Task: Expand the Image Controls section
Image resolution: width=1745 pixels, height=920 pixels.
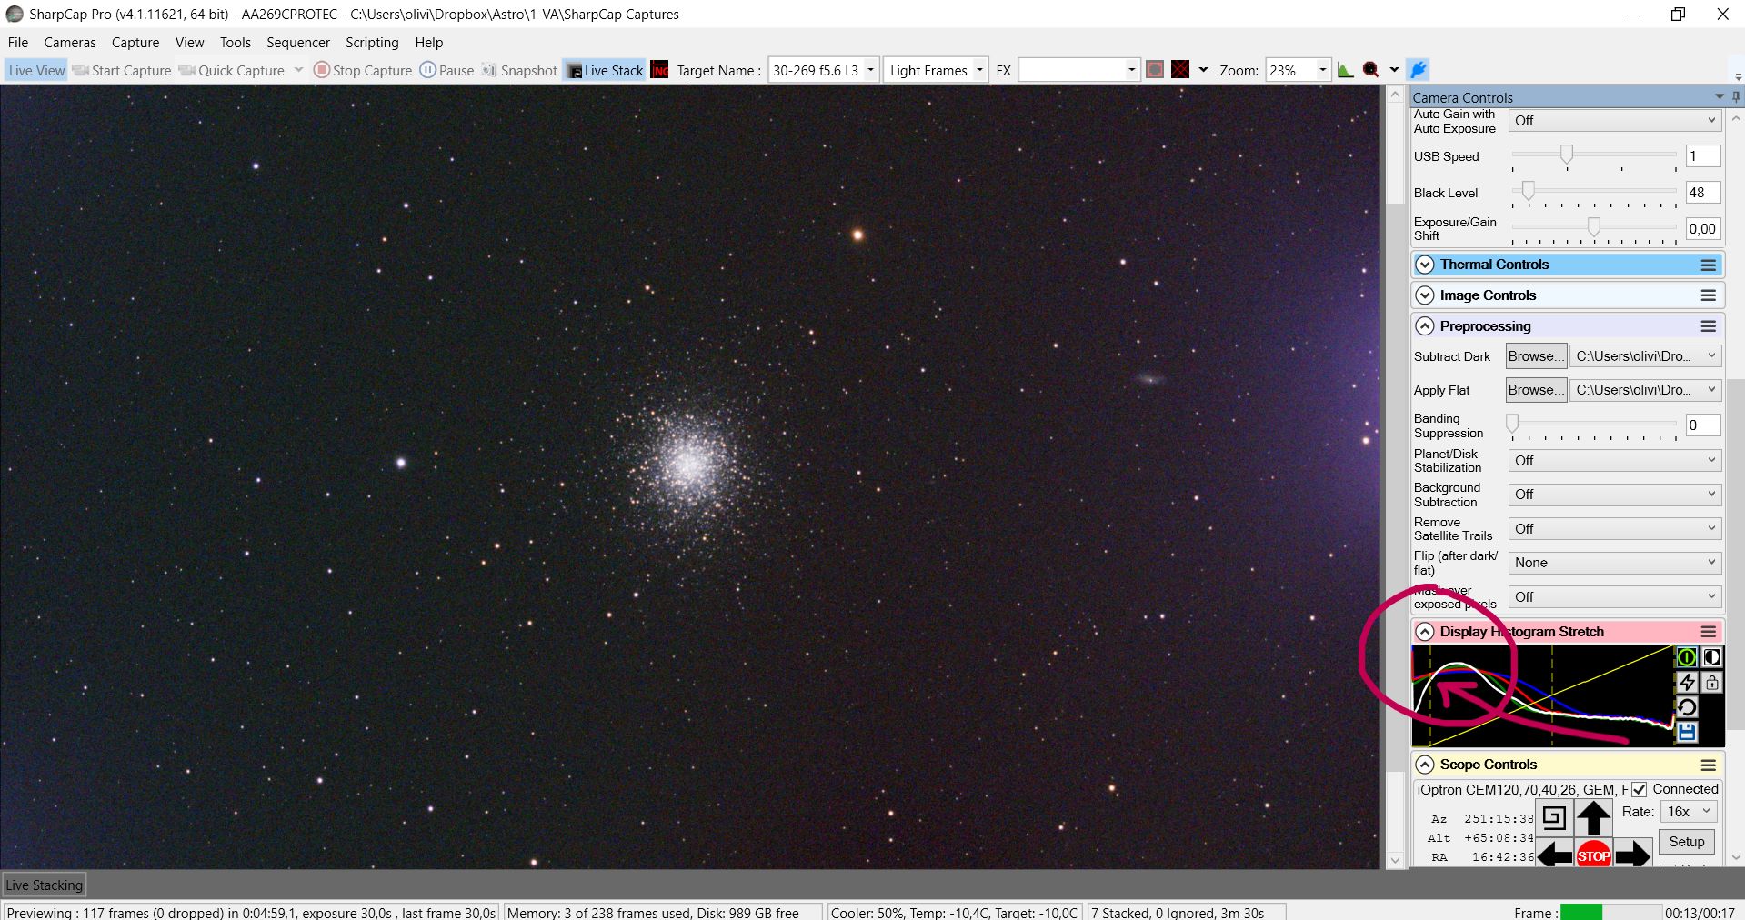Action: (x=1425, y=295)
